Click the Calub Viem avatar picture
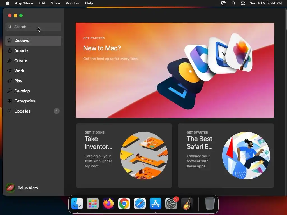This screenshot has width=287, height=215. tap(10, 188)
